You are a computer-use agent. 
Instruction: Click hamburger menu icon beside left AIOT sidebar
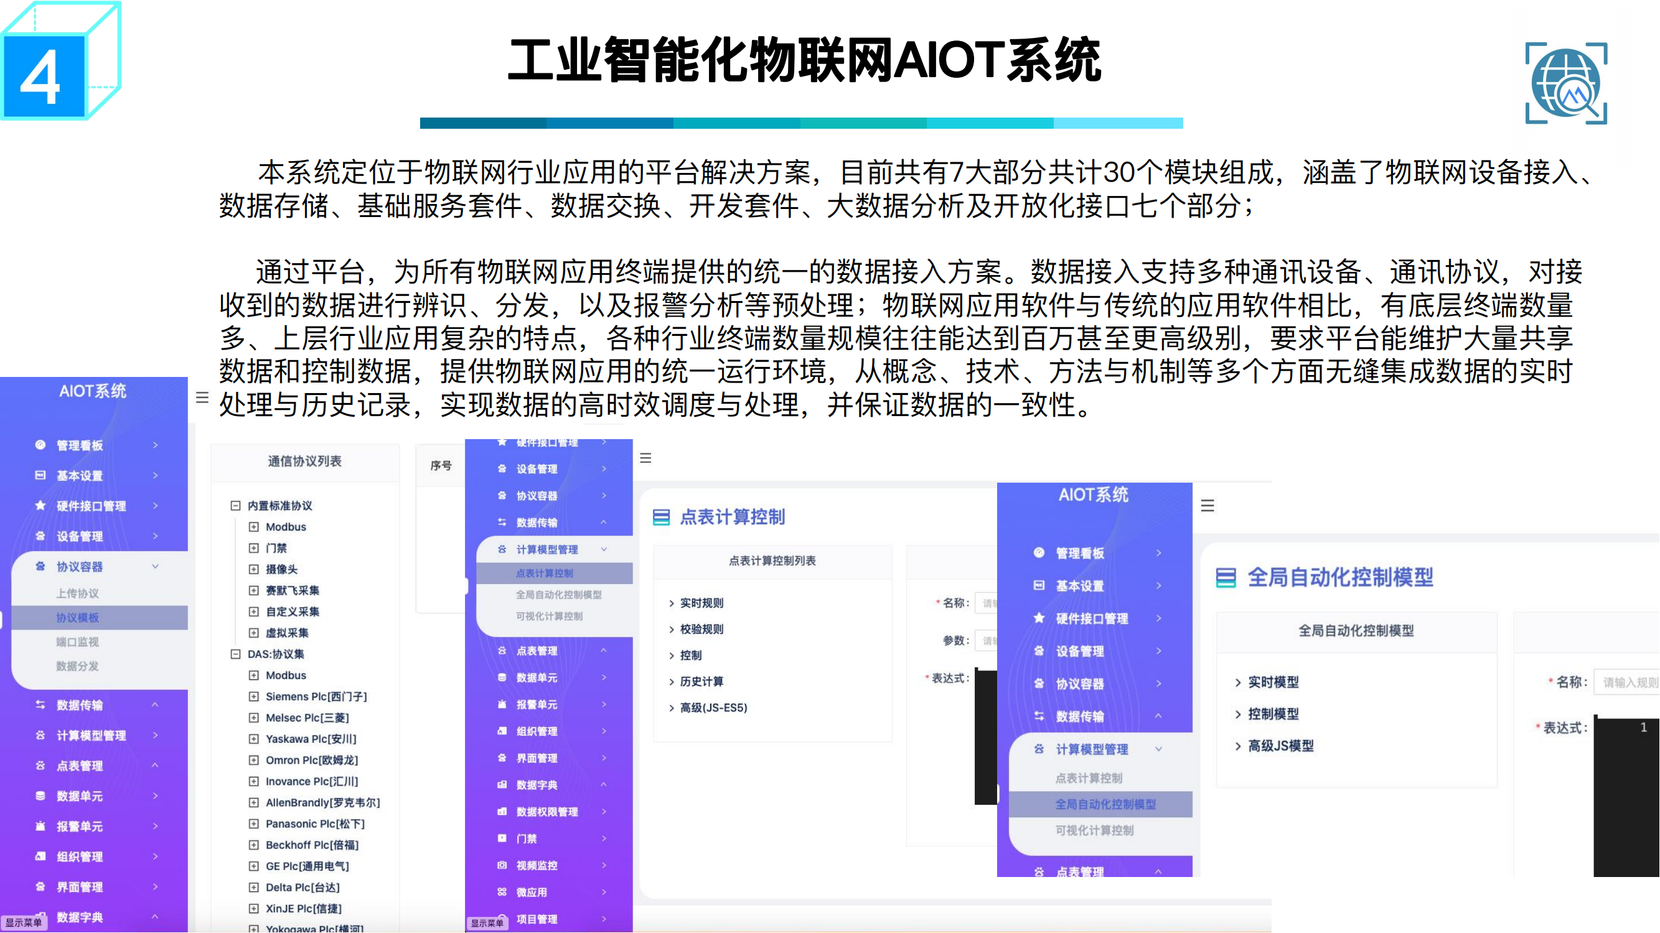coord(202,398)
